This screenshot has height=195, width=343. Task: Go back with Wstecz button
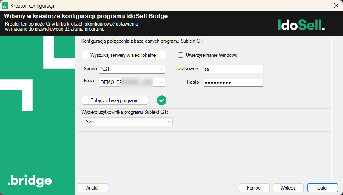point(288,188)
